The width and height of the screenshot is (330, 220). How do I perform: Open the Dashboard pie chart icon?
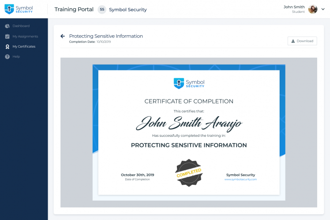(x=7, y=26)
